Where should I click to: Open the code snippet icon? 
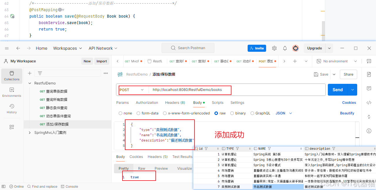point(369,103)
